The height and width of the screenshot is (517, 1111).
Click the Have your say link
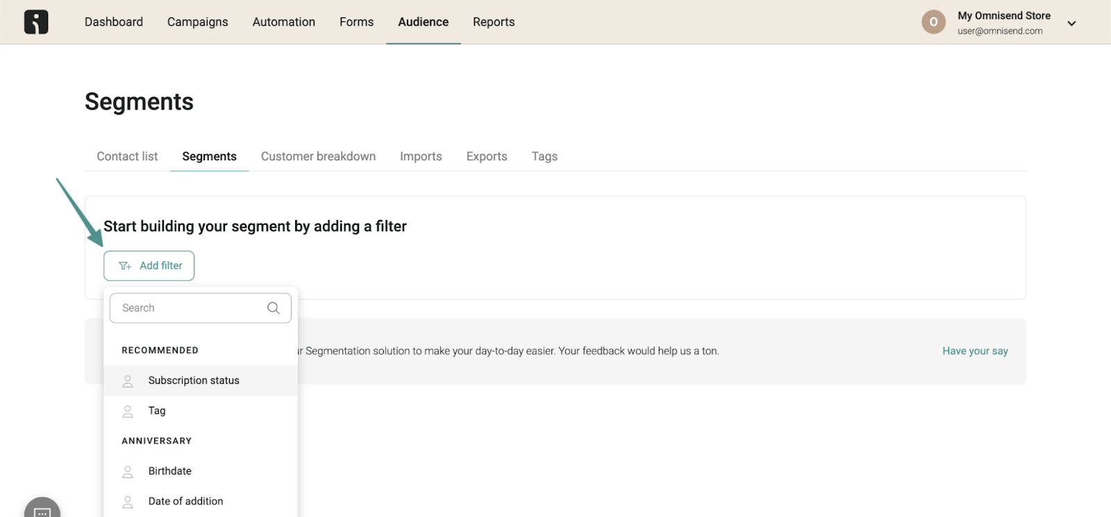[x=975, y=351]
